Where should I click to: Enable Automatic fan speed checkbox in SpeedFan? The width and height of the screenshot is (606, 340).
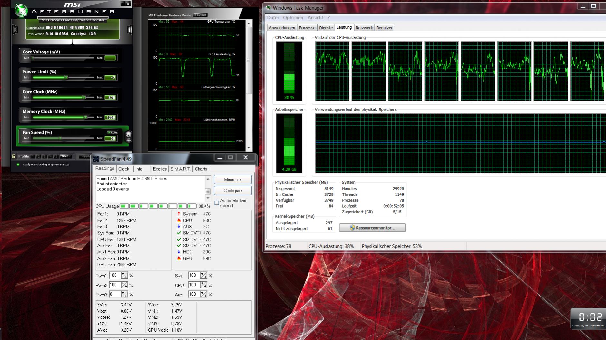pyautogui.click(x=217, y=203)
